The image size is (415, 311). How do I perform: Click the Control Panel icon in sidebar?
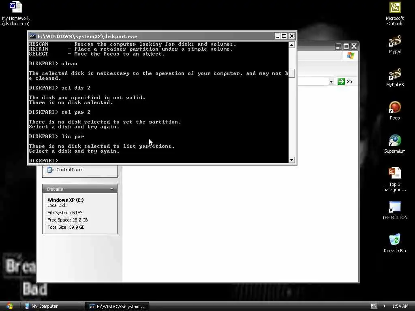[50, 170]
